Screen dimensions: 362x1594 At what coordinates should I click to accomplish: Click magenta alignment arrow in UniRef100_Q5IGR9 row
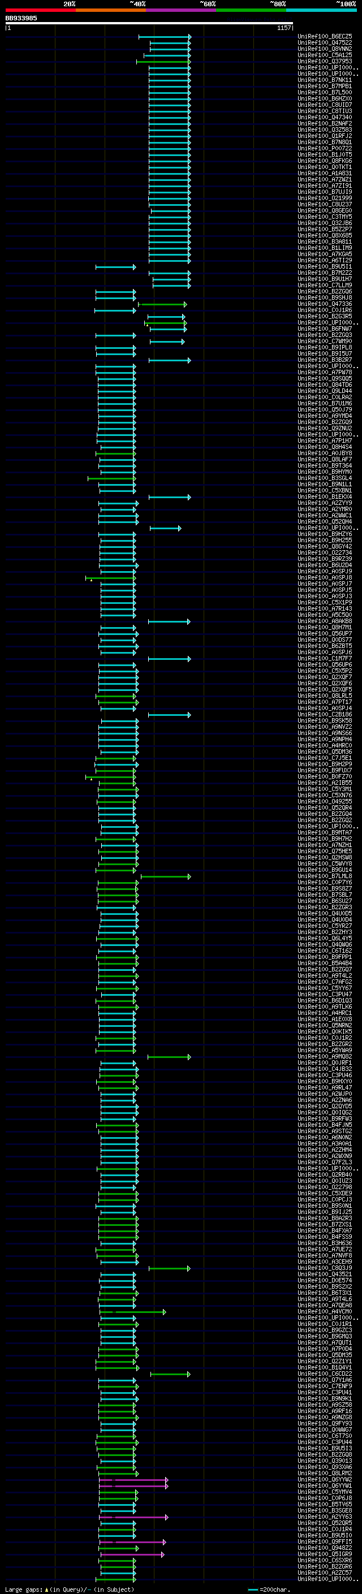point(132,1554)
